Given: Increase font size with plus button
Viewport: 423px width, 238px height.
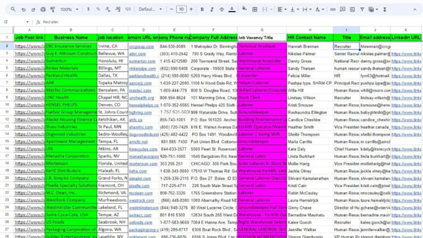Looking at the screenshot, I should click(x=191, y=9).
